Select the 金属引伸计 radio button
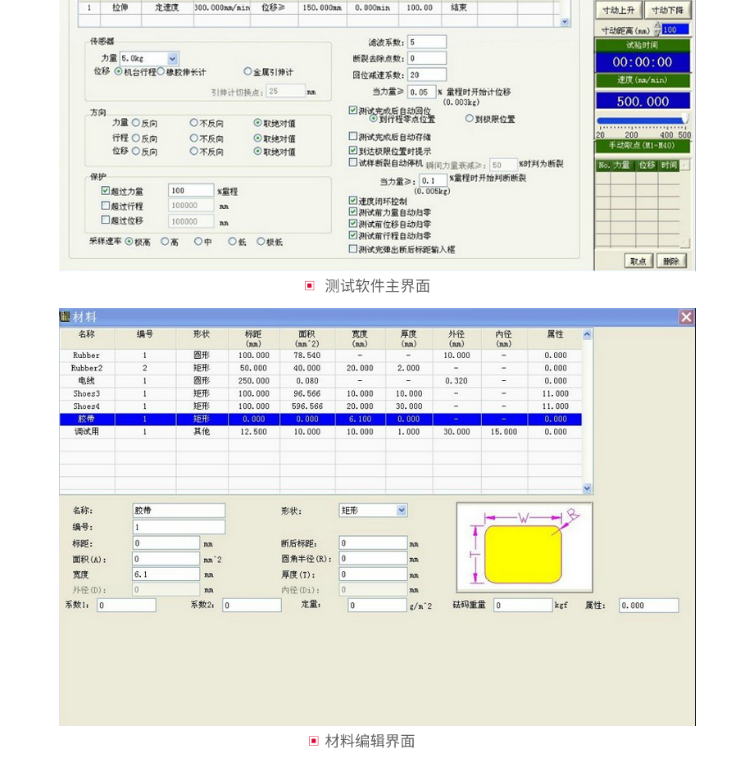 coord(248,72)
